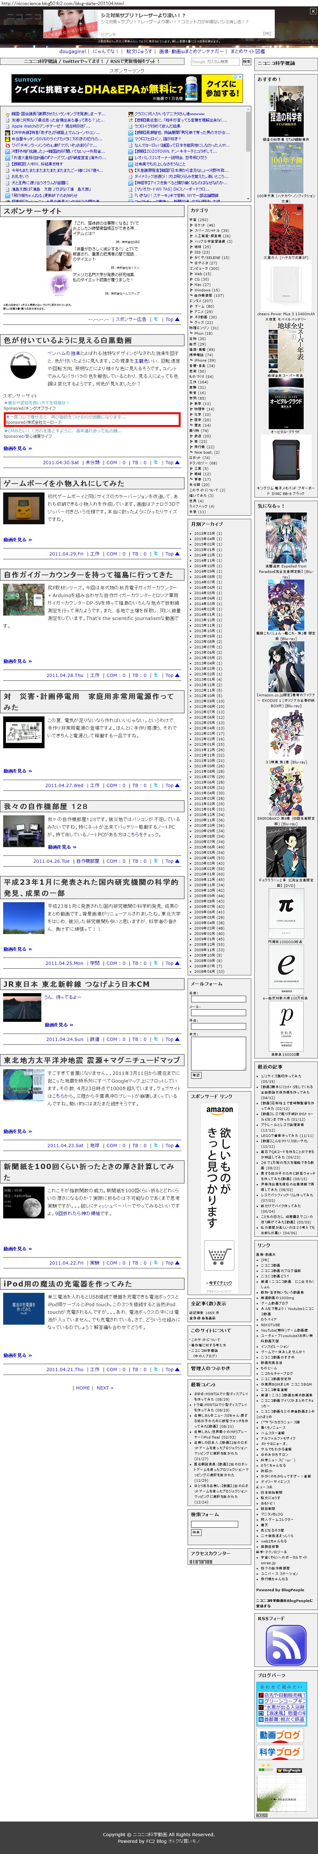Open the circuit diagram thumbnail of power-supply post
318x1854 pixels.
[x=24, y=731]
